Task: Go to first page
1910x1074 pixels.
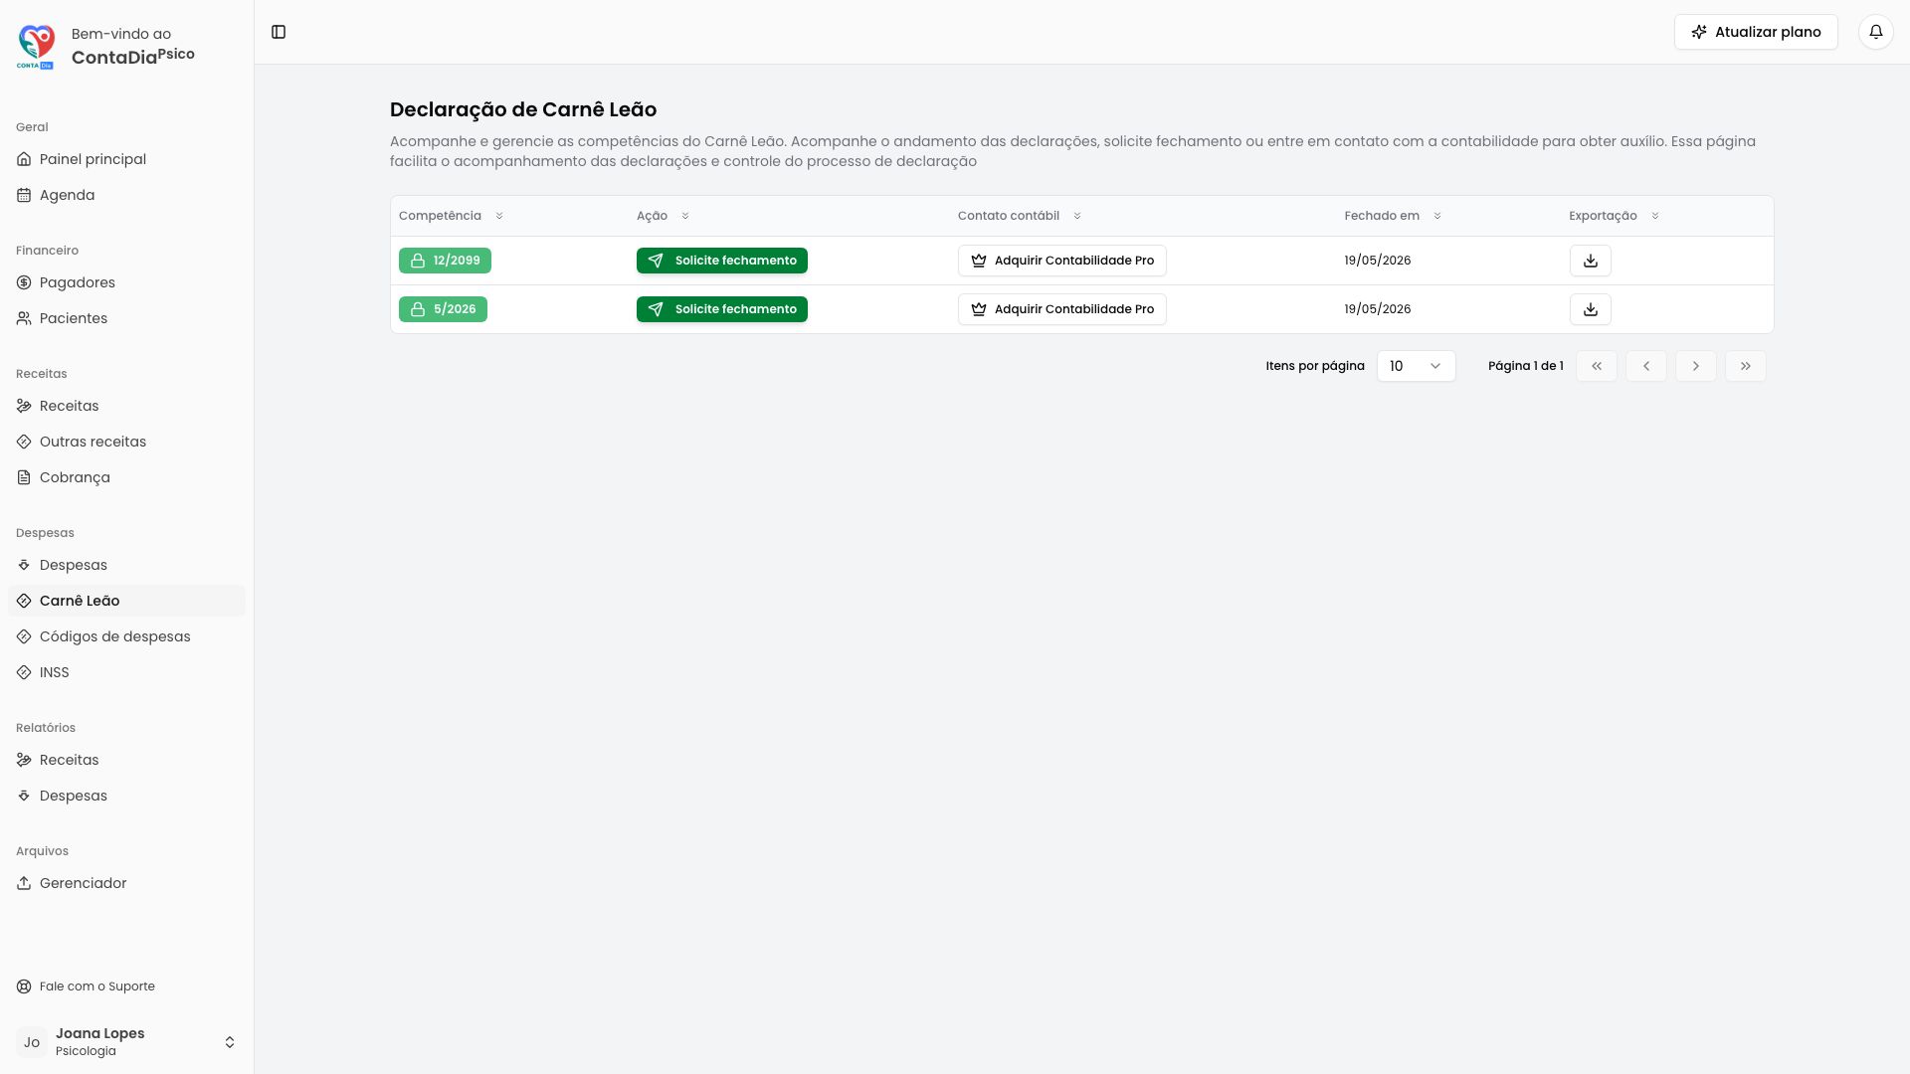Action: pos(1596,366)
